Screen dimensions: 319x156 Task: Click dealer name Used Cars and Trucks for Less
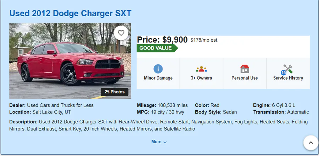point(60,105)
